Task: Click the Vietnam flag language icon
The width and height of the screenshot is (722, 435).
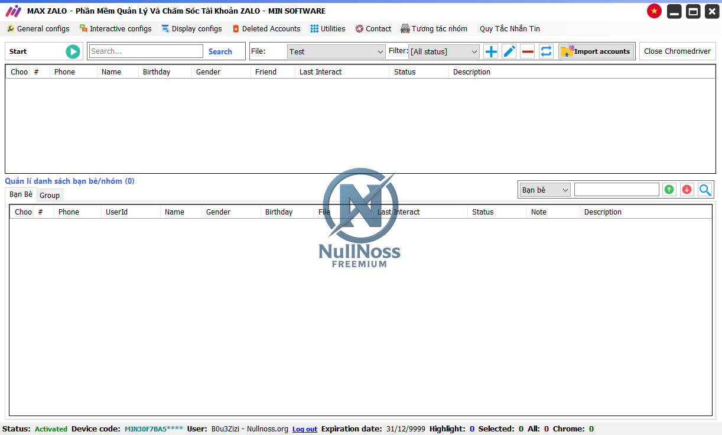Action: pos(654,11)
